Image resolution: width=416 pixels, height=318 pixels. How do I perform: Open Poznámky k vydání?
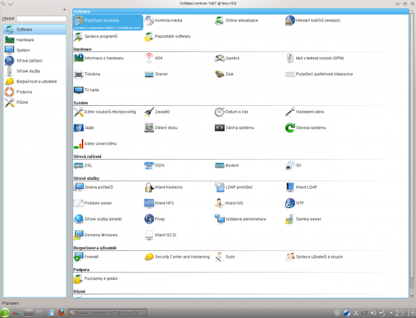[95, 279]
